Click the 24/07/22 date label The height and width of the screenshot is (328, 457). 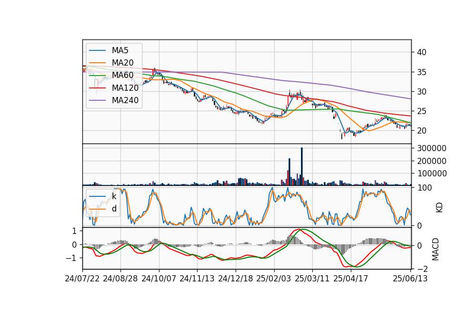(x=82, y=279)
